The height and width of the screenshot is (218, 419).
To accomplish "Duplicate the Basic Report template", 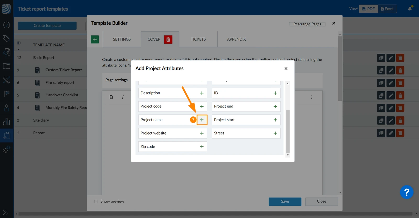I will click(381, 58).
